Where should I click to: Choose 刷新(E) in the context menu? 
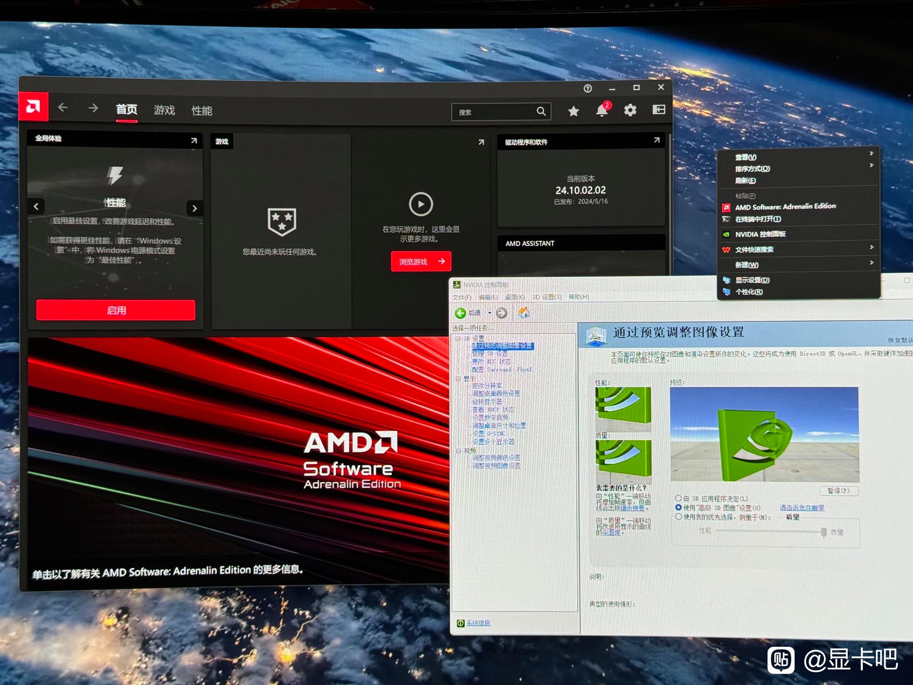point(745,180)
